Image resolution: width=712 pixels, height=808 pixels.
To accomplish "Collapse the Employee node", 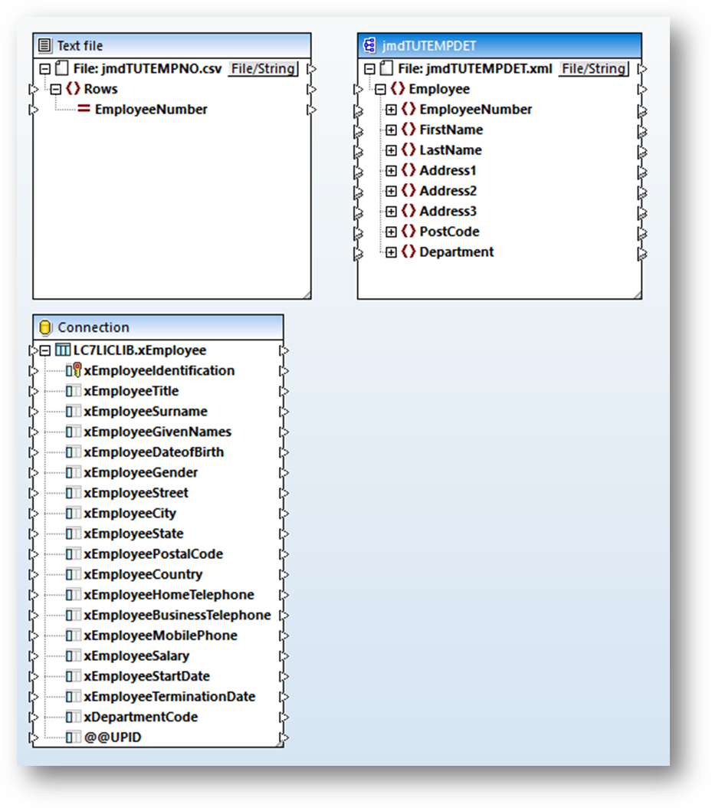I will point(381,89).
